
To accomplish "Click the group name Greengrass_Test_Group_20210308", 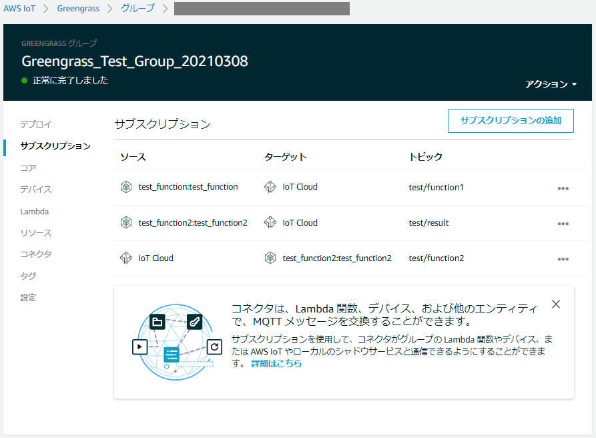I will (135, 61).
